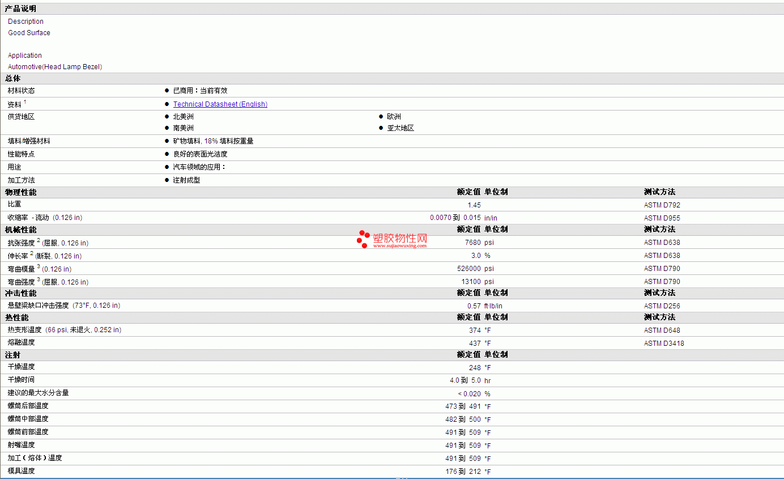
Task: Select the 欧洲 region entry
Action: click(394, 117)
